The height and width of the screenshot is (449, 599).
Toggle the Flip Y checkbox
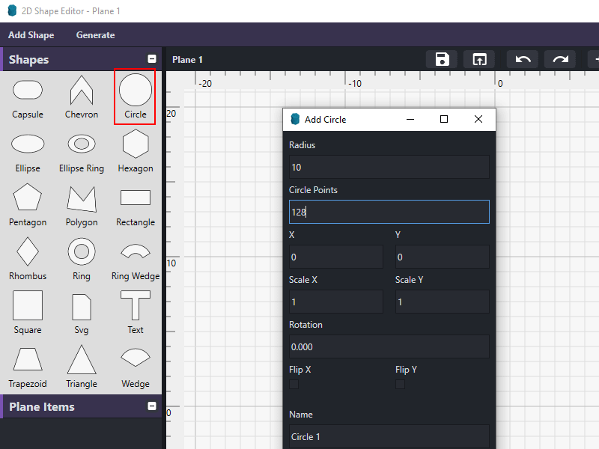coord(400,384)
